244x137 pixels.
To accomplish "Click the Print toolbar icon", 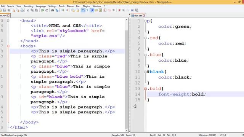I will tap(22, 10).
